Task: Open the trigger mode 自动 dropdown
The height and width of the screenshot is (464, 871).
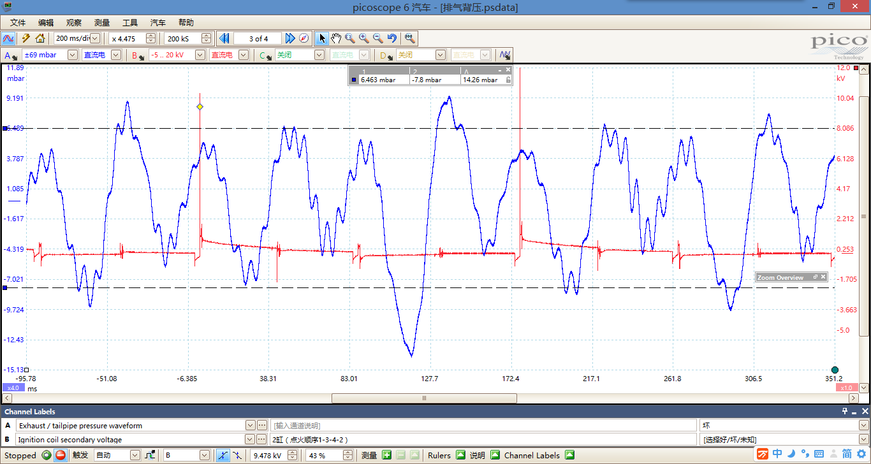Action: 135,455
